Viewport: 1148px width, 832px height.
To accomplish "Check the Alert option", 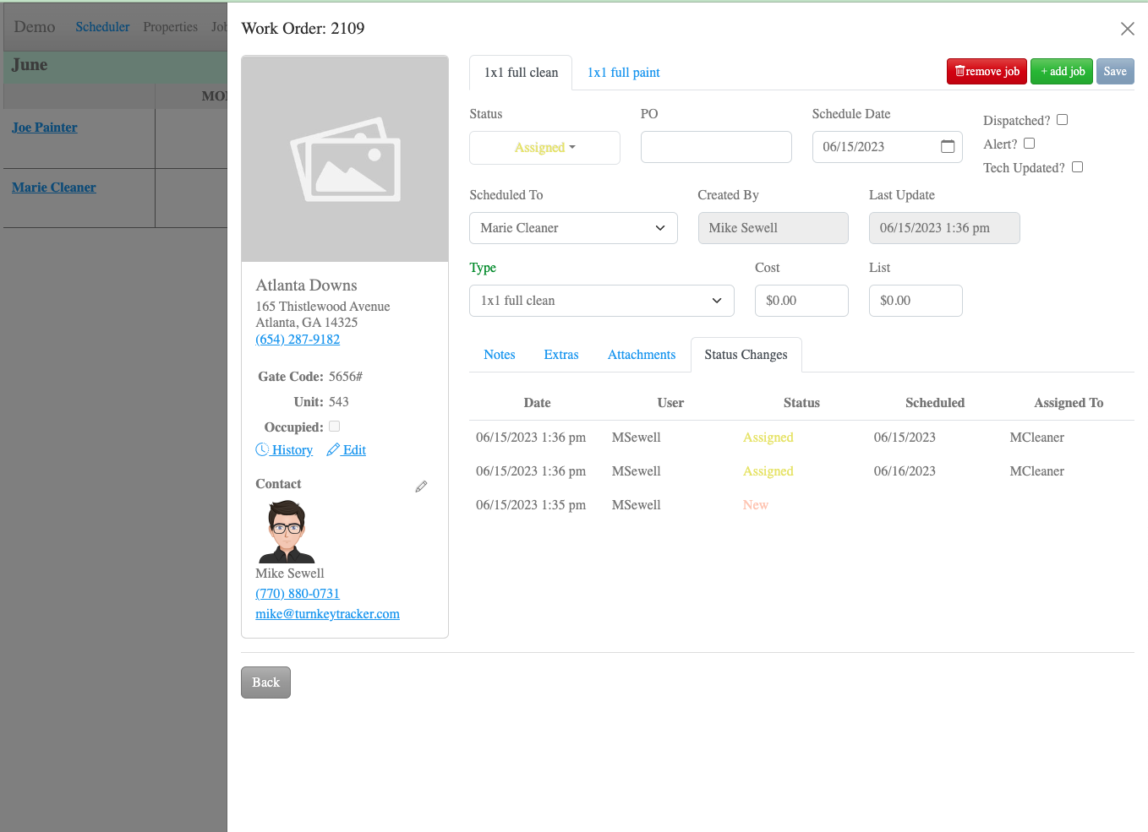I will tap(1029, 143).
